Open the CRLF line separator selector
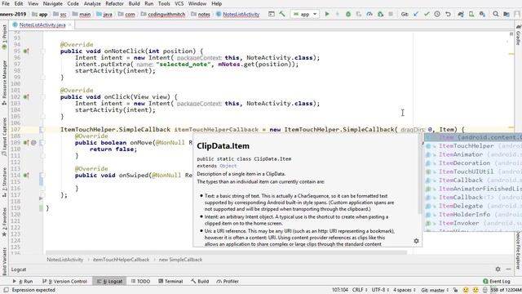Image resolution: width=522 pixels, height=294 pixels. coord(360,290)
